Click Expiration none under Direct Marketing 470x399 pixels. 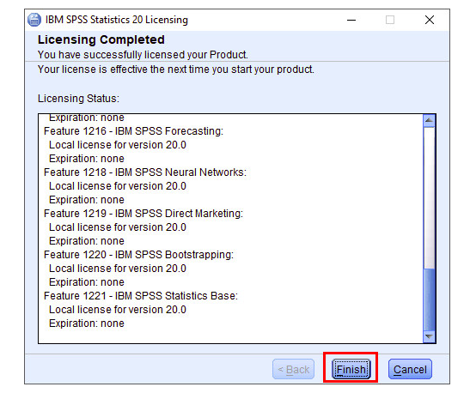pyautogui.click(x=86, y=241)
